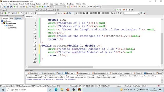
Task: Open the Settings menu
Action: (x=78, y=4)
